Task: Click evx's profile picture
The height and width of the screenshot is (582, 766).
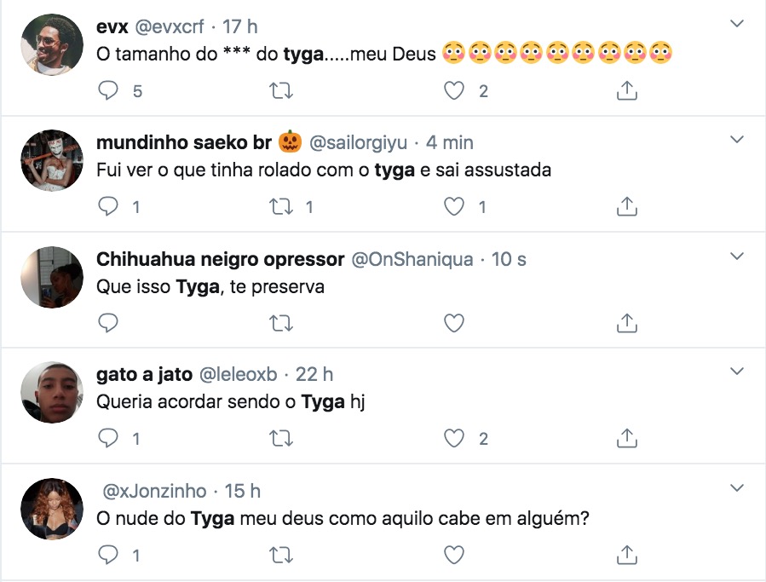Action: [51, 43]
